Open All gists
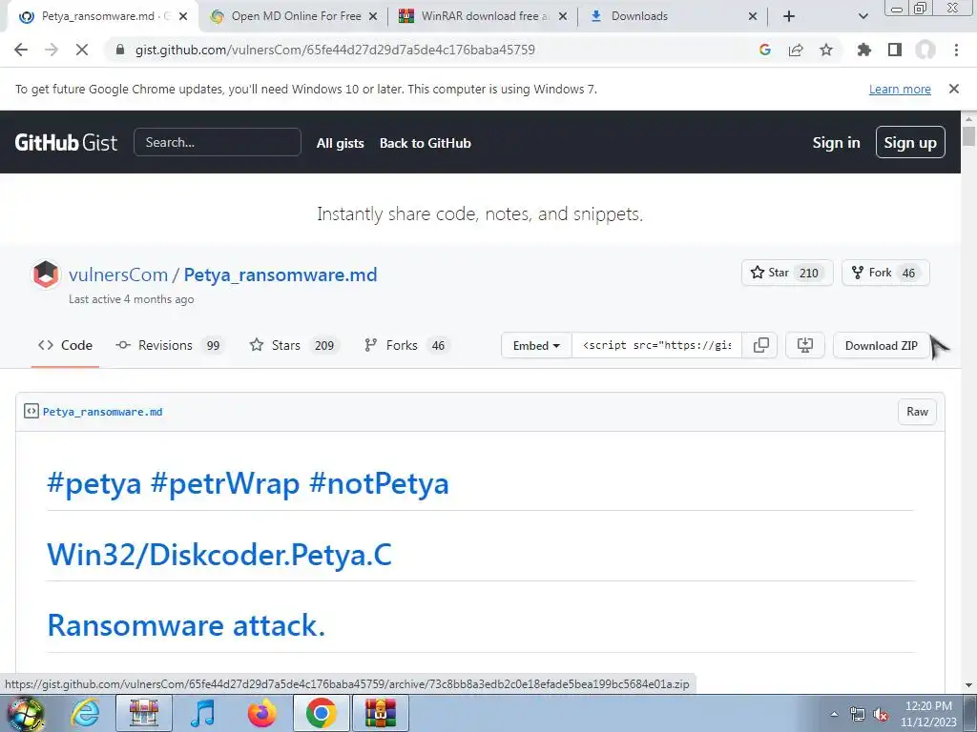 pyautogui.click(x=341, y=143)
